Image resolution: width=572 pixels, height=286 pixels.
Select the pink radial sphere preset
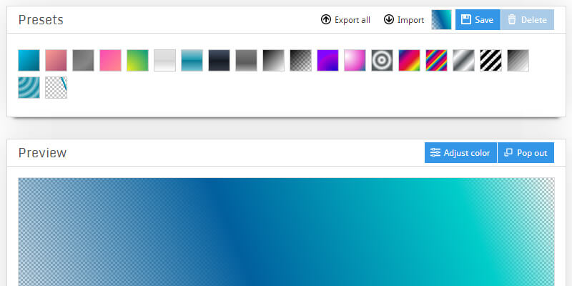[355, 60]
